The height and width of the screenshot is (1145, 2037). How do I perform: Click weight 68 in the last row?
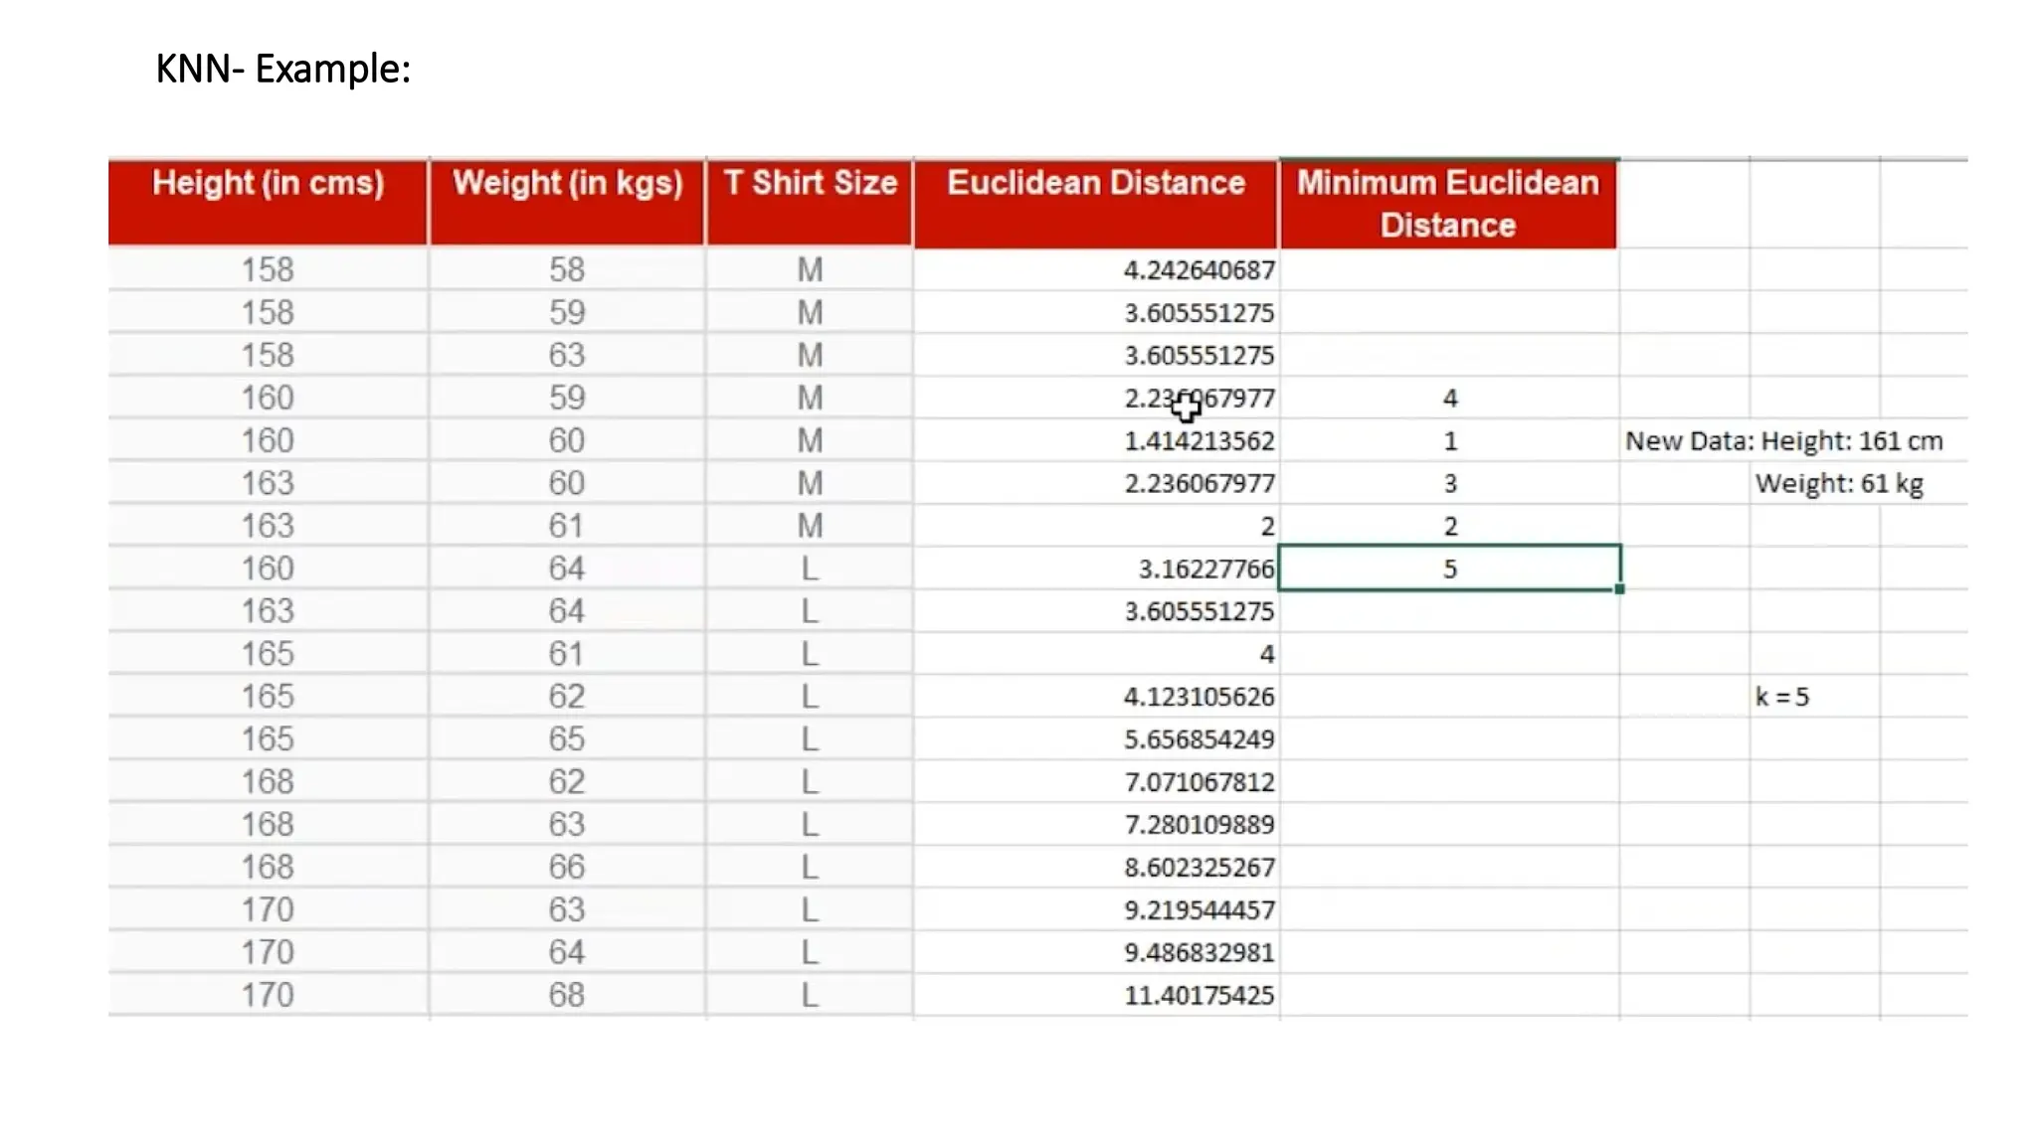click(x=567, y=995)
